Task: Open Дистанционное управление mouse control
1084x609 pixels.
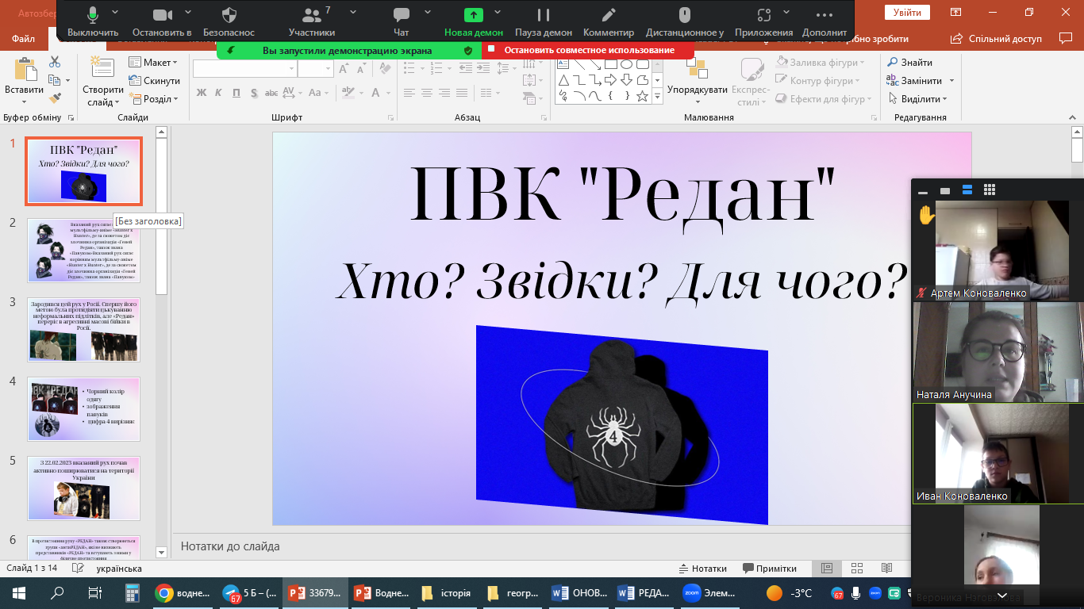Action: (685, 21)
